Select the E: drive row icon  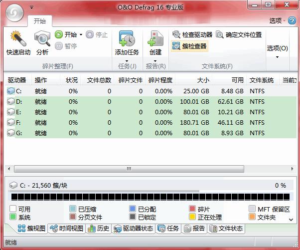11,112
